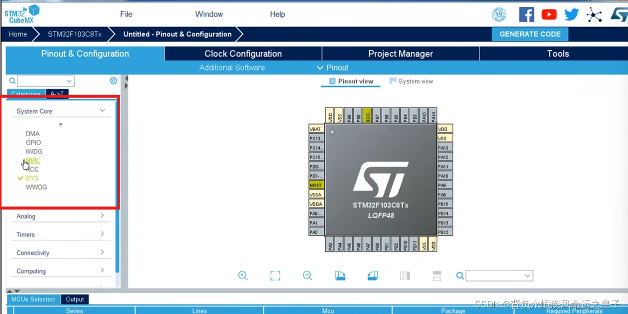Collapse the System Core category
This screenshot has width=628, height=314.
(x=102, y=111)
